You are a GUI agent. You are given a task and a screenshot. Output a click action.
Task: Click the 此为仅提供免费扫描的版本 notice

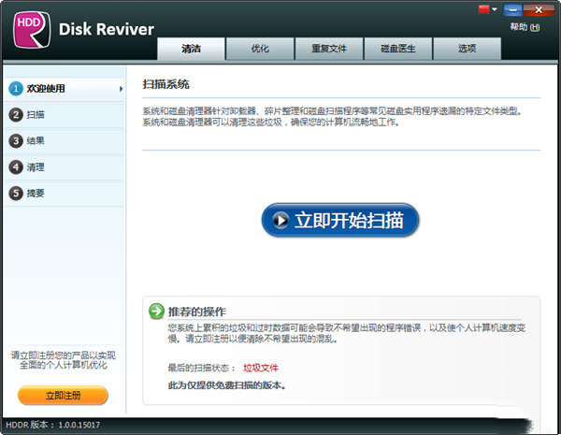(x=226, y=385)
